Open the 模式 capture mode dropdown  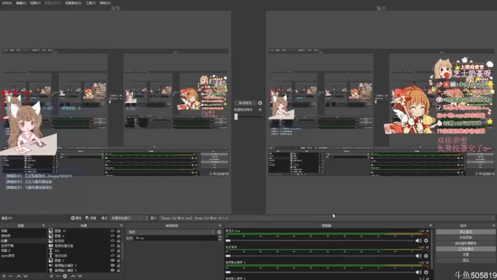129,218
